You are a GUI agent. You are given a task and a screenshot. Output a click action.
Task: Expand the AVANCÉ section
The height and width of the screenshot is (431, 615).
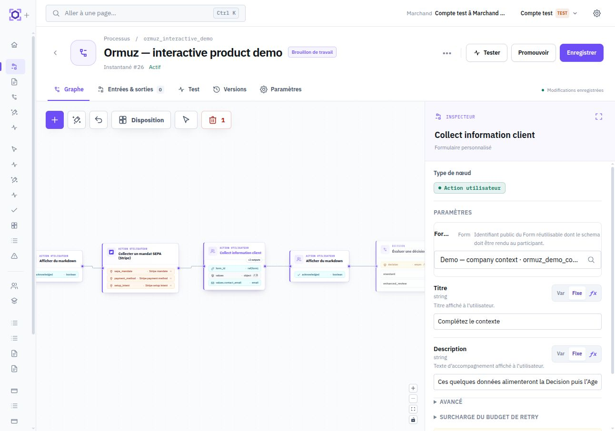448,402
